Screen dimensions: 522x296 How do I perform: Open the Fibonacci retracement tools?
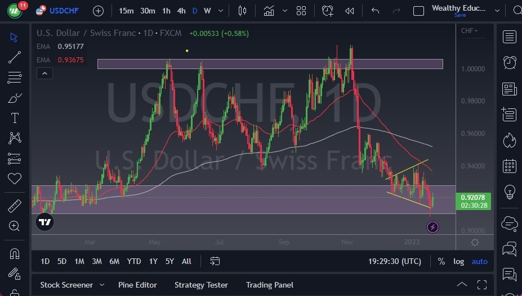tap(14, 78)
